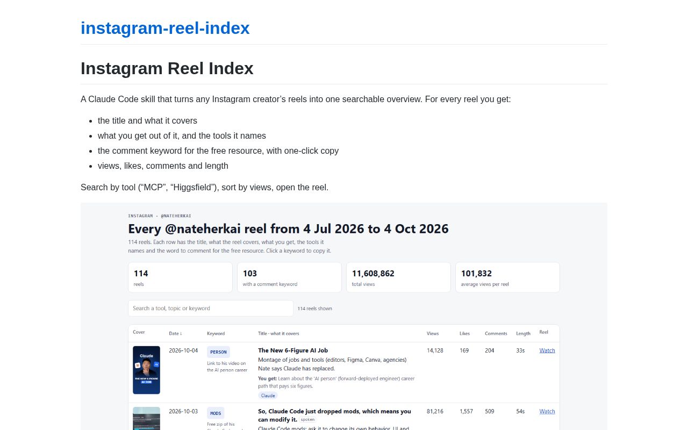Click the date 2026-10-03

coord(183,412)
